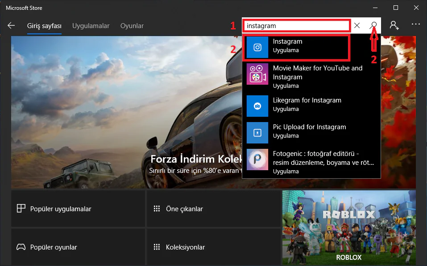
Task: Clear the search text with the X icon
Action: [357, 26]
